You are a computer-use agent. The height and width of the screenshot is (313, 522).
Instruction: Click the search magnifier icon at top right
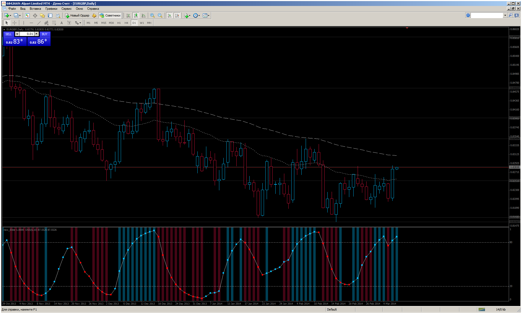pyautogui.click(x=510, y=15)
